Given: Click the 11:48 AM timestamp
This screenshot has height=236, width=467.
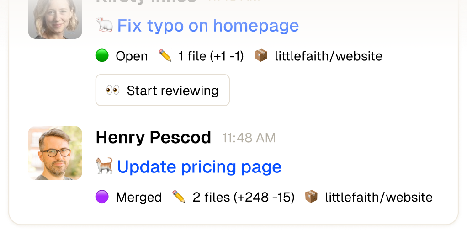Looking at the screenshot, I should pos(249,138).
